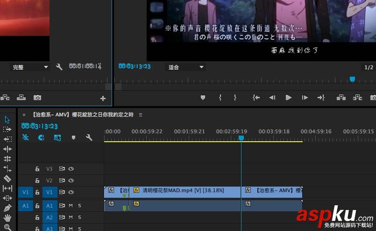The width and height of the screenshot is (376, 231).
Task: Mark In point in Program monitor
Action: point(220,97)
